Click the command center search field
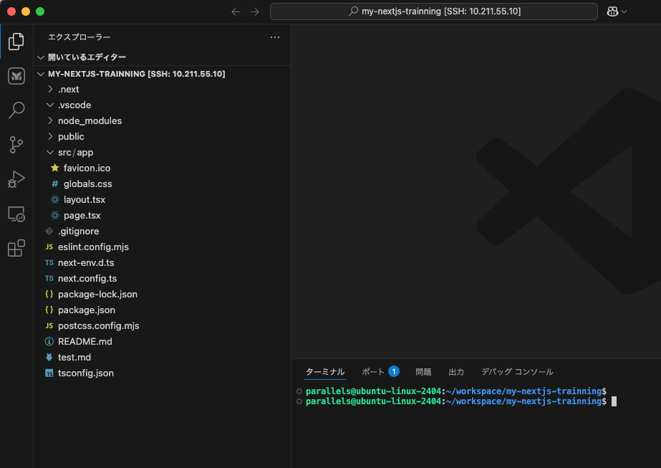 coord(434,11)
